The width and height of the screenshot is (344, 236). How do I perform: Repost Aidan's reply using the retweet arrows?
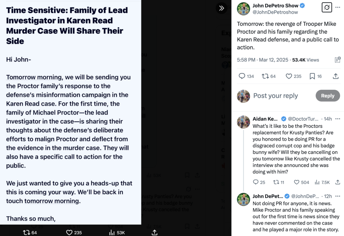(x=276, y=182)
